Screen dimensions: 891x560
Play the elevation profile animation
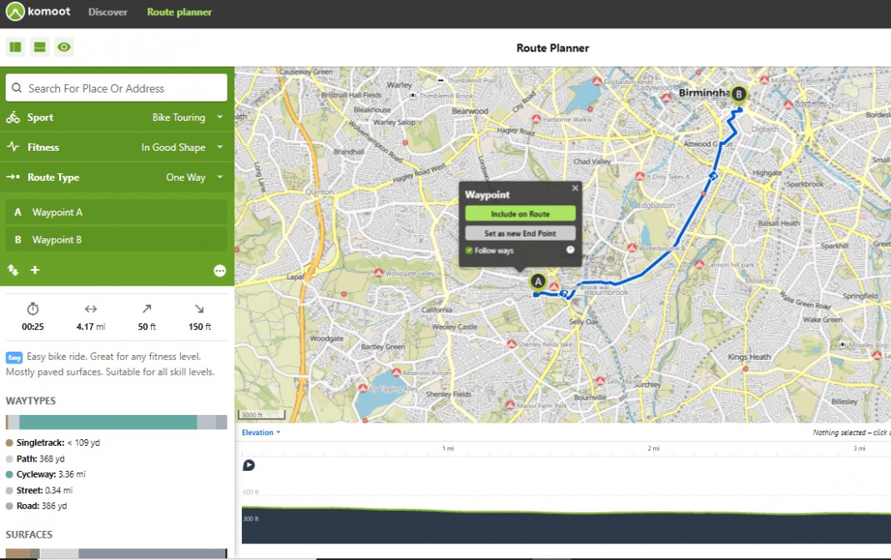click(249, 466)
